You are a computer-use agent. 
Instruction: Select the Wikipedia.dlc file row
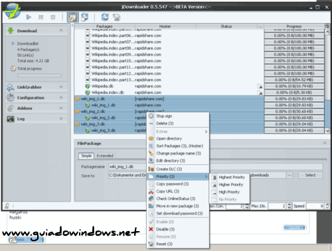click(x=169, y=86)
